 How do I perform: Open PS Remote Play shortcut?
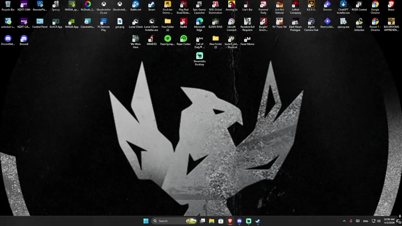pyautogui.click(x=104, y=25)
